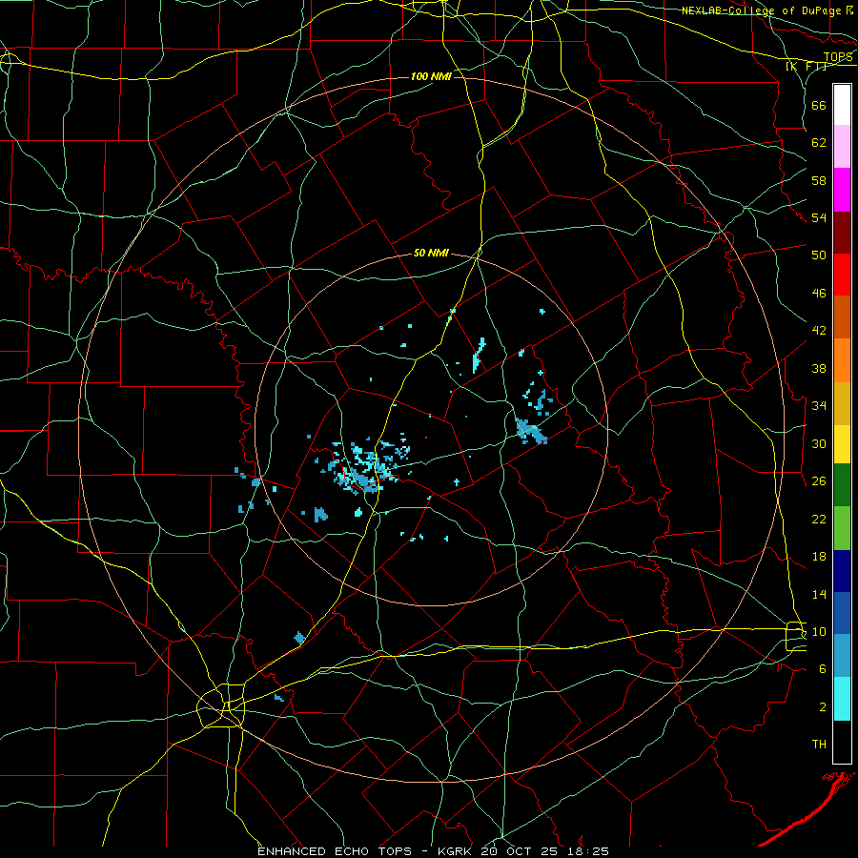Screen dimensions: 858x858
Task: Select the magenta swatch in the color bar
Action: pos(842,190)
